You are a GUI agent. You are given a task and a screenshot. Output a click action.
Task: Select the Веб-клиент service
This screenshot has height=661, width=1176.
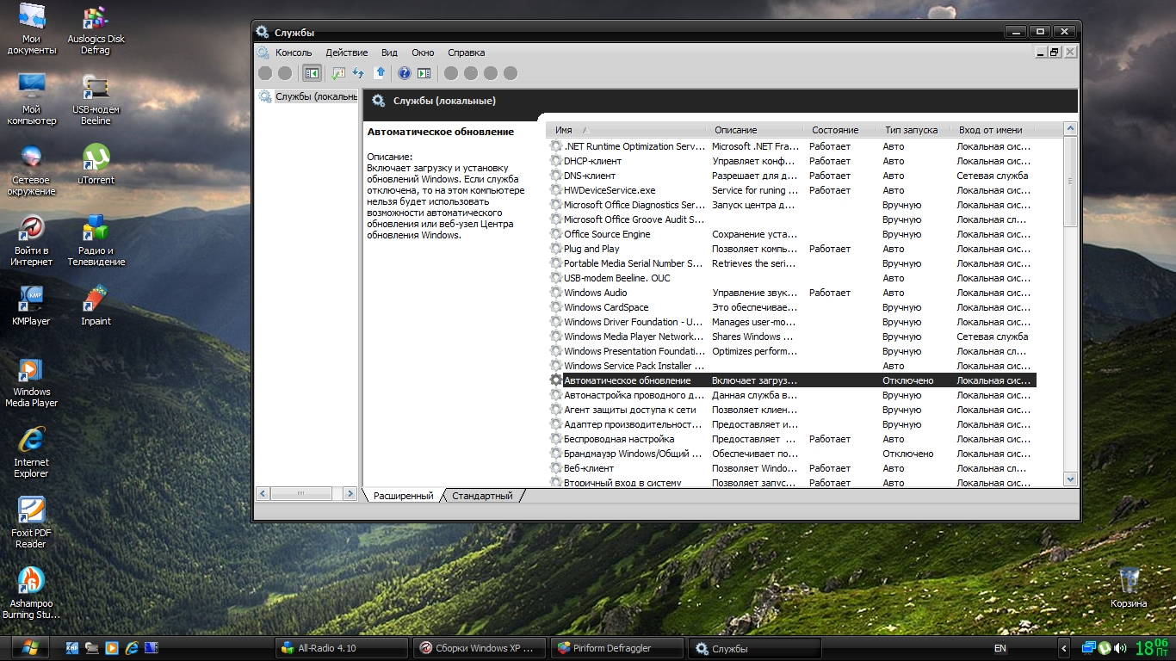click(x=792, y=468)
